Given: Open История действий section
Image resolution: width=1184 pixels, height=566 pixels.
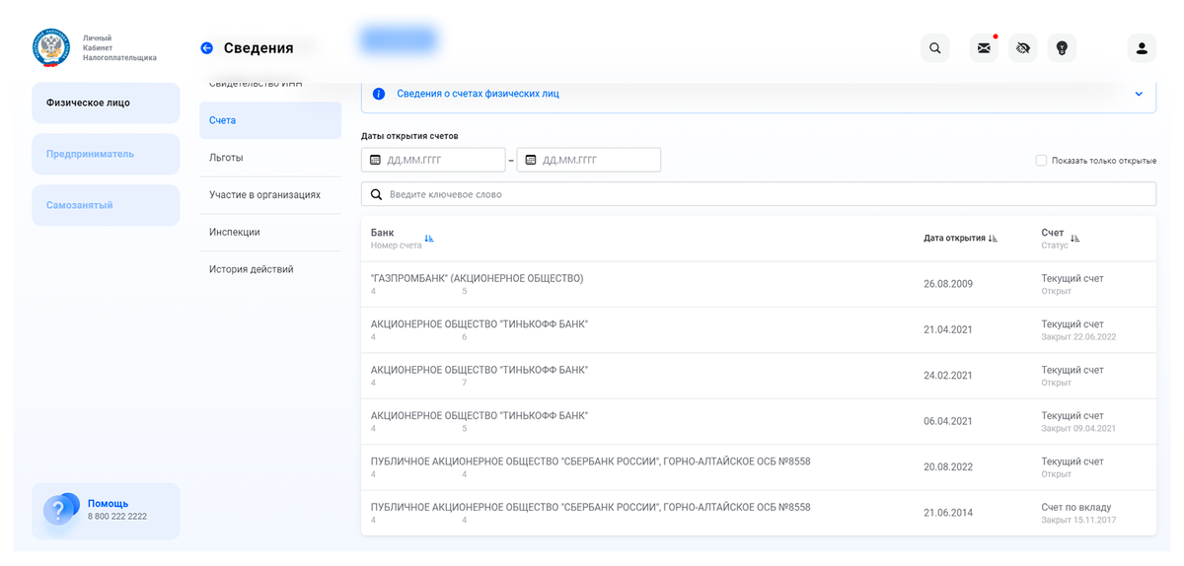Looking at the screenshot, I should (x=270, y=269).
